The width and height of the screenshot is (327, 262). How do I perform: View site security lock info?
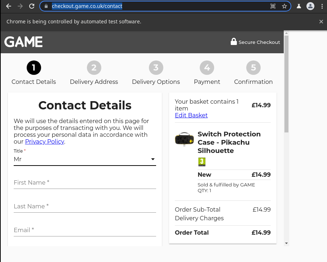46,6
